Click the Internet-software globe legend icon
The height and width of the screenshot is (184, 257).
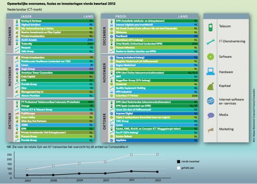tap(210, 101)
